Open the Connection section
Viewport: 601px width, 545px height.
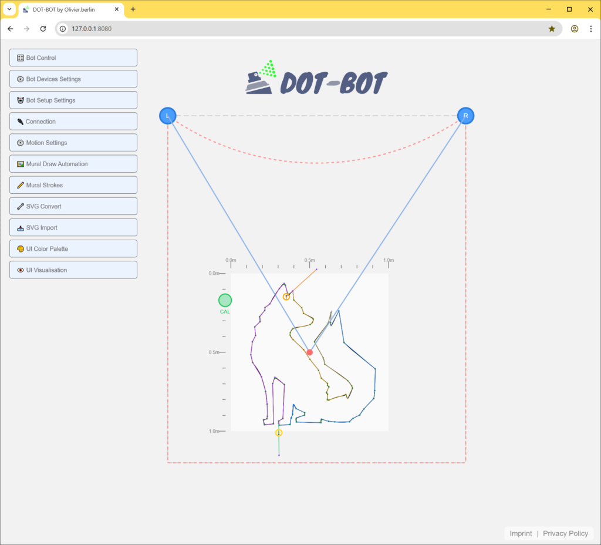coord(73,122)
